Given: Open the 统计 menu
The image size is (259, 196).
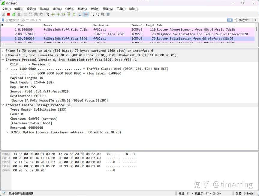Looking at the screenshot, I should click(82, 9).
